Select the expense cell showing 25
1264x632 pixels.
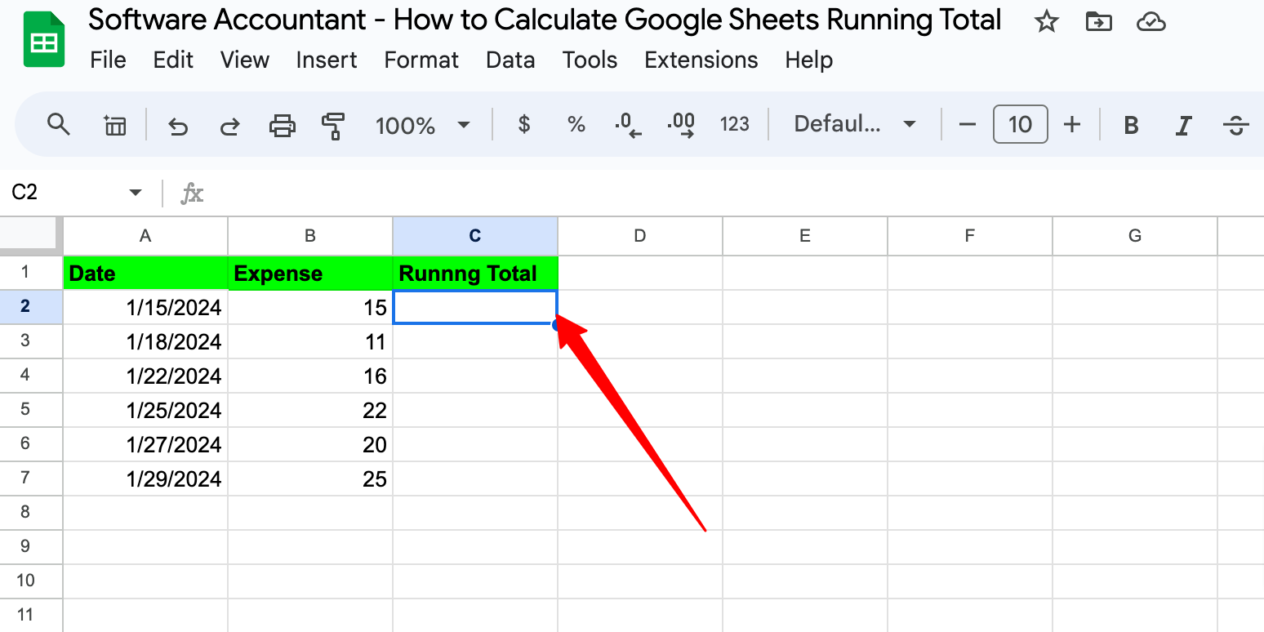click(310, 478)
